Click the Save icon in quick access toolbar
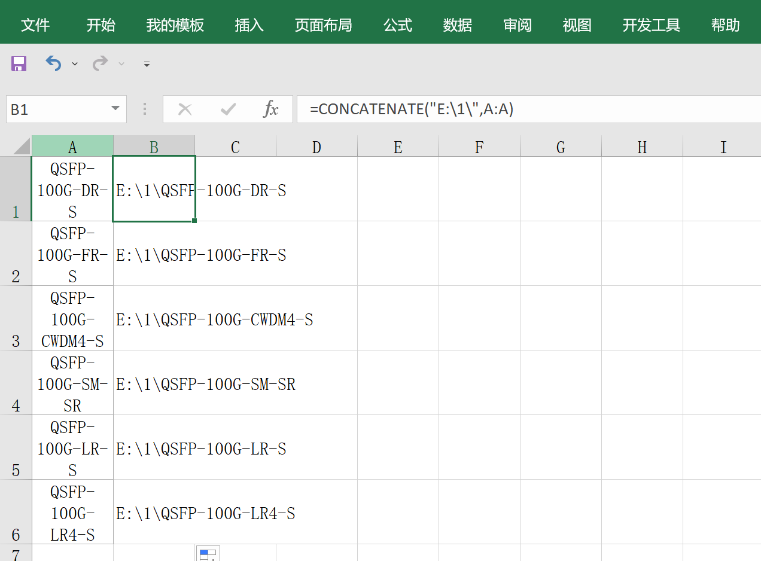This screenshot has height=561, width=761. coord(19,63)
